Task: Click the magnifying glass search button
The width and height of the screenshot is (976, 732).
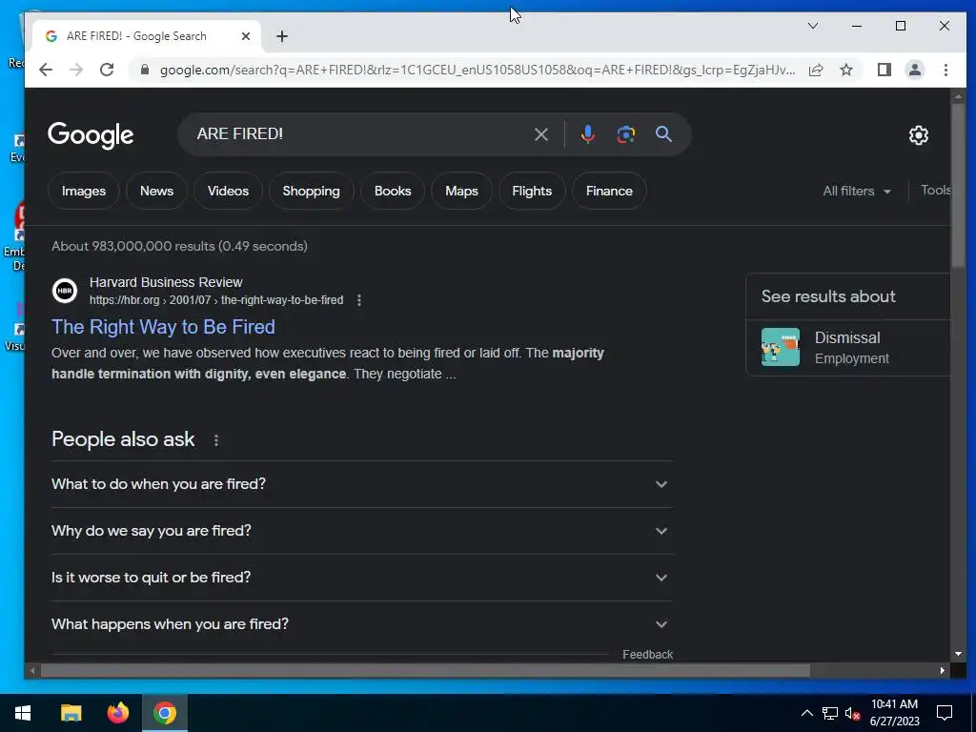Action: click(x=663, y=134)
